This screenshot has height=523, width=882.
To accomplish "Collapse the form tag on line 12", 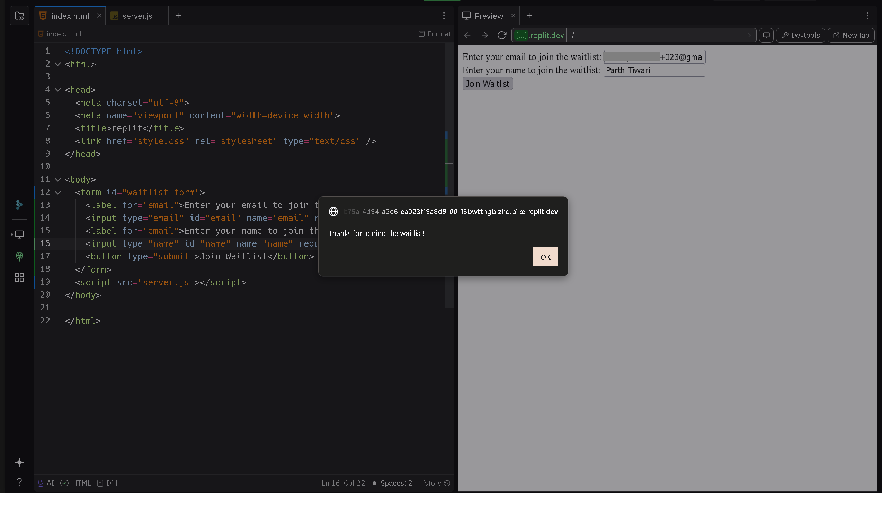I will [x=58, y=193].
